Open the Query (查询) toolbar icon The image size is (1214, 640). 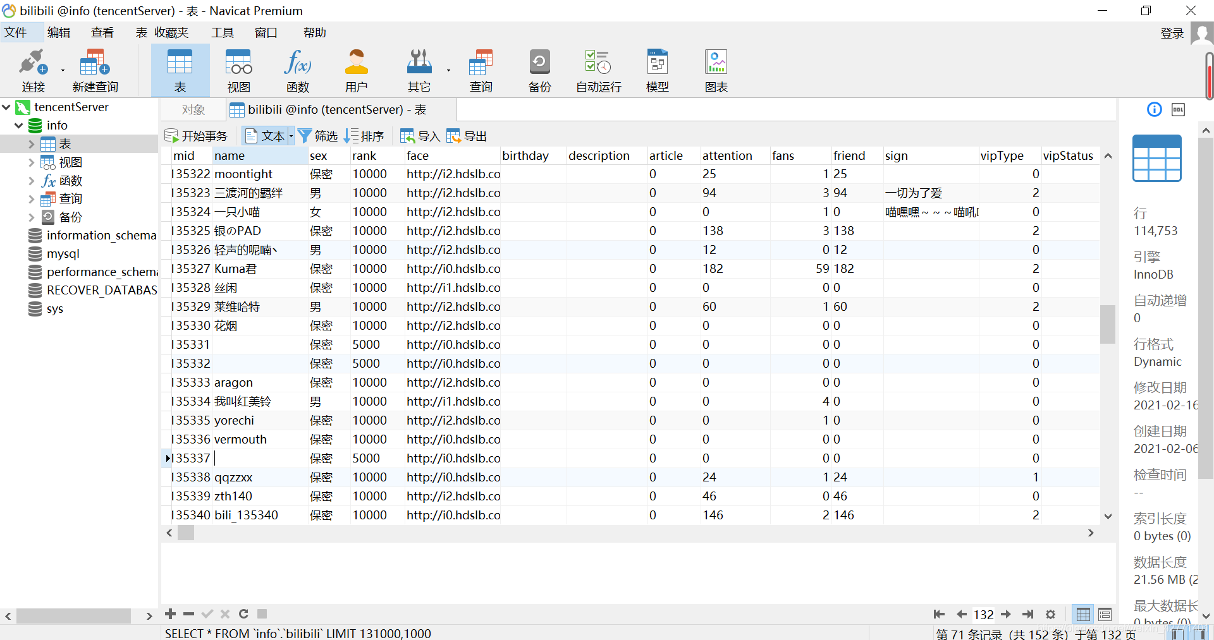481,70
